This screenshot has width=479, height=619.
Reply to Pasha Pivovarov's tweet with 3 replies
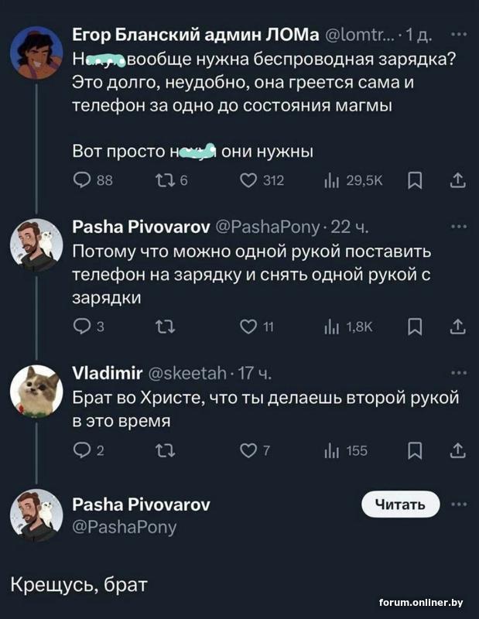click(80, 327)
